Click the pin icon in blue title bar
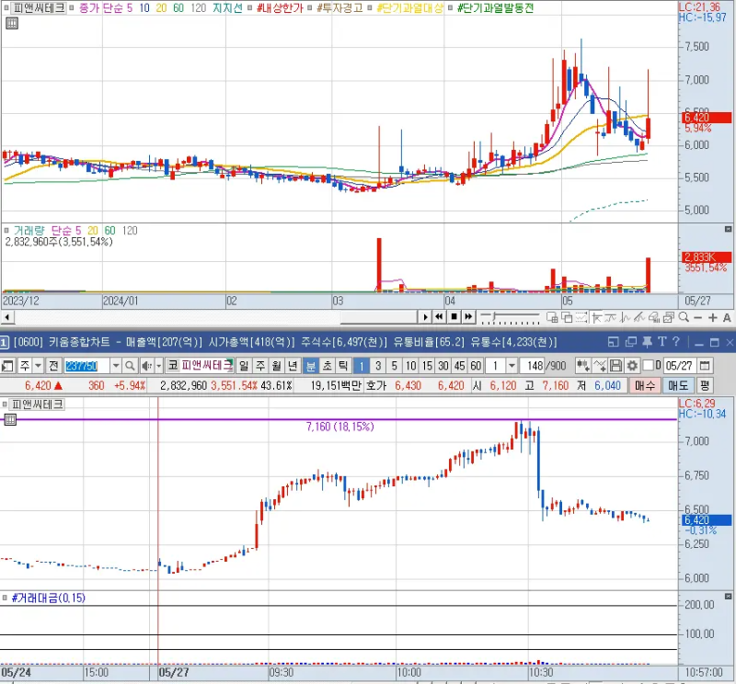This screenshot has width=736, height=684. click(x=648, y=342)
